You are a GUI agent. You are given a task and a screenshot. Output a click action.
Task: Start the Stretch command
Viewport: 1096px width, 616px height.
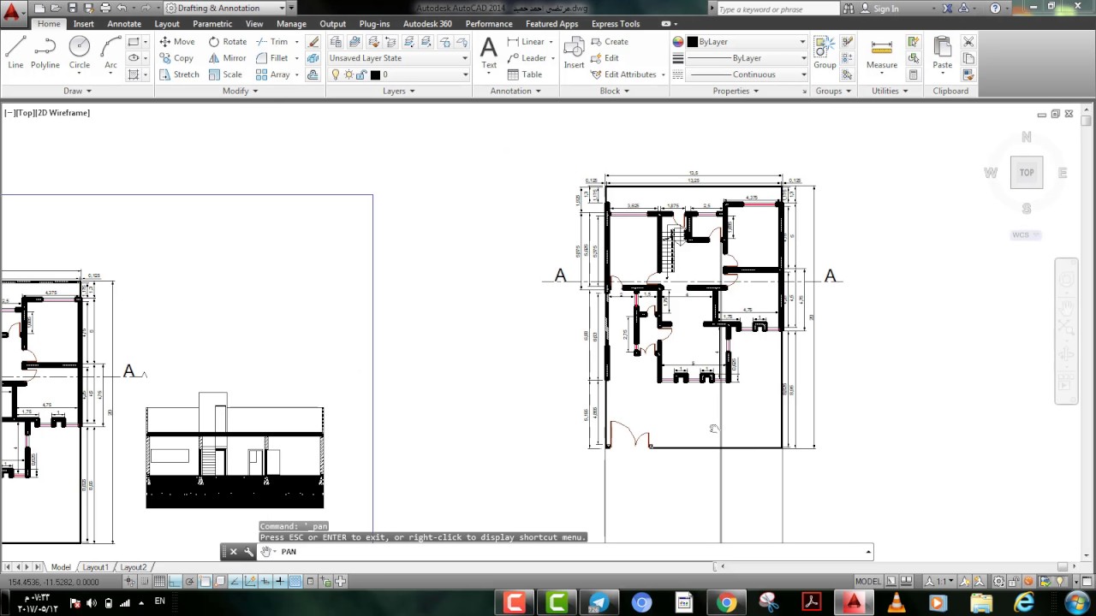tap(179, 74)
